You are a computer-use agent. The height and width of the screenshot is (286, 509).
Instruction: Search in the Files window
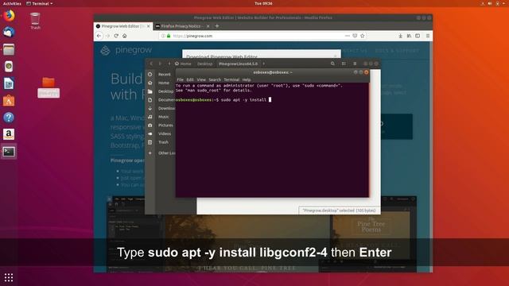pos(332,64)
